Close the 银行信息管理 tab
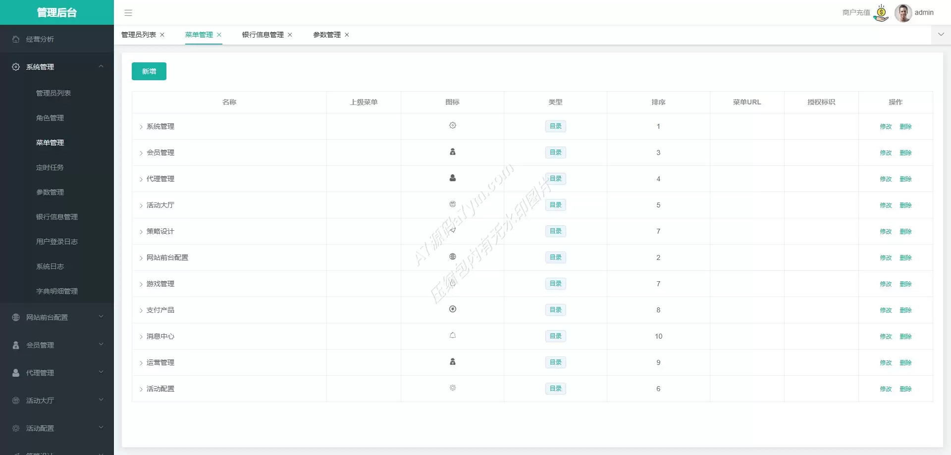 point(290,35)
